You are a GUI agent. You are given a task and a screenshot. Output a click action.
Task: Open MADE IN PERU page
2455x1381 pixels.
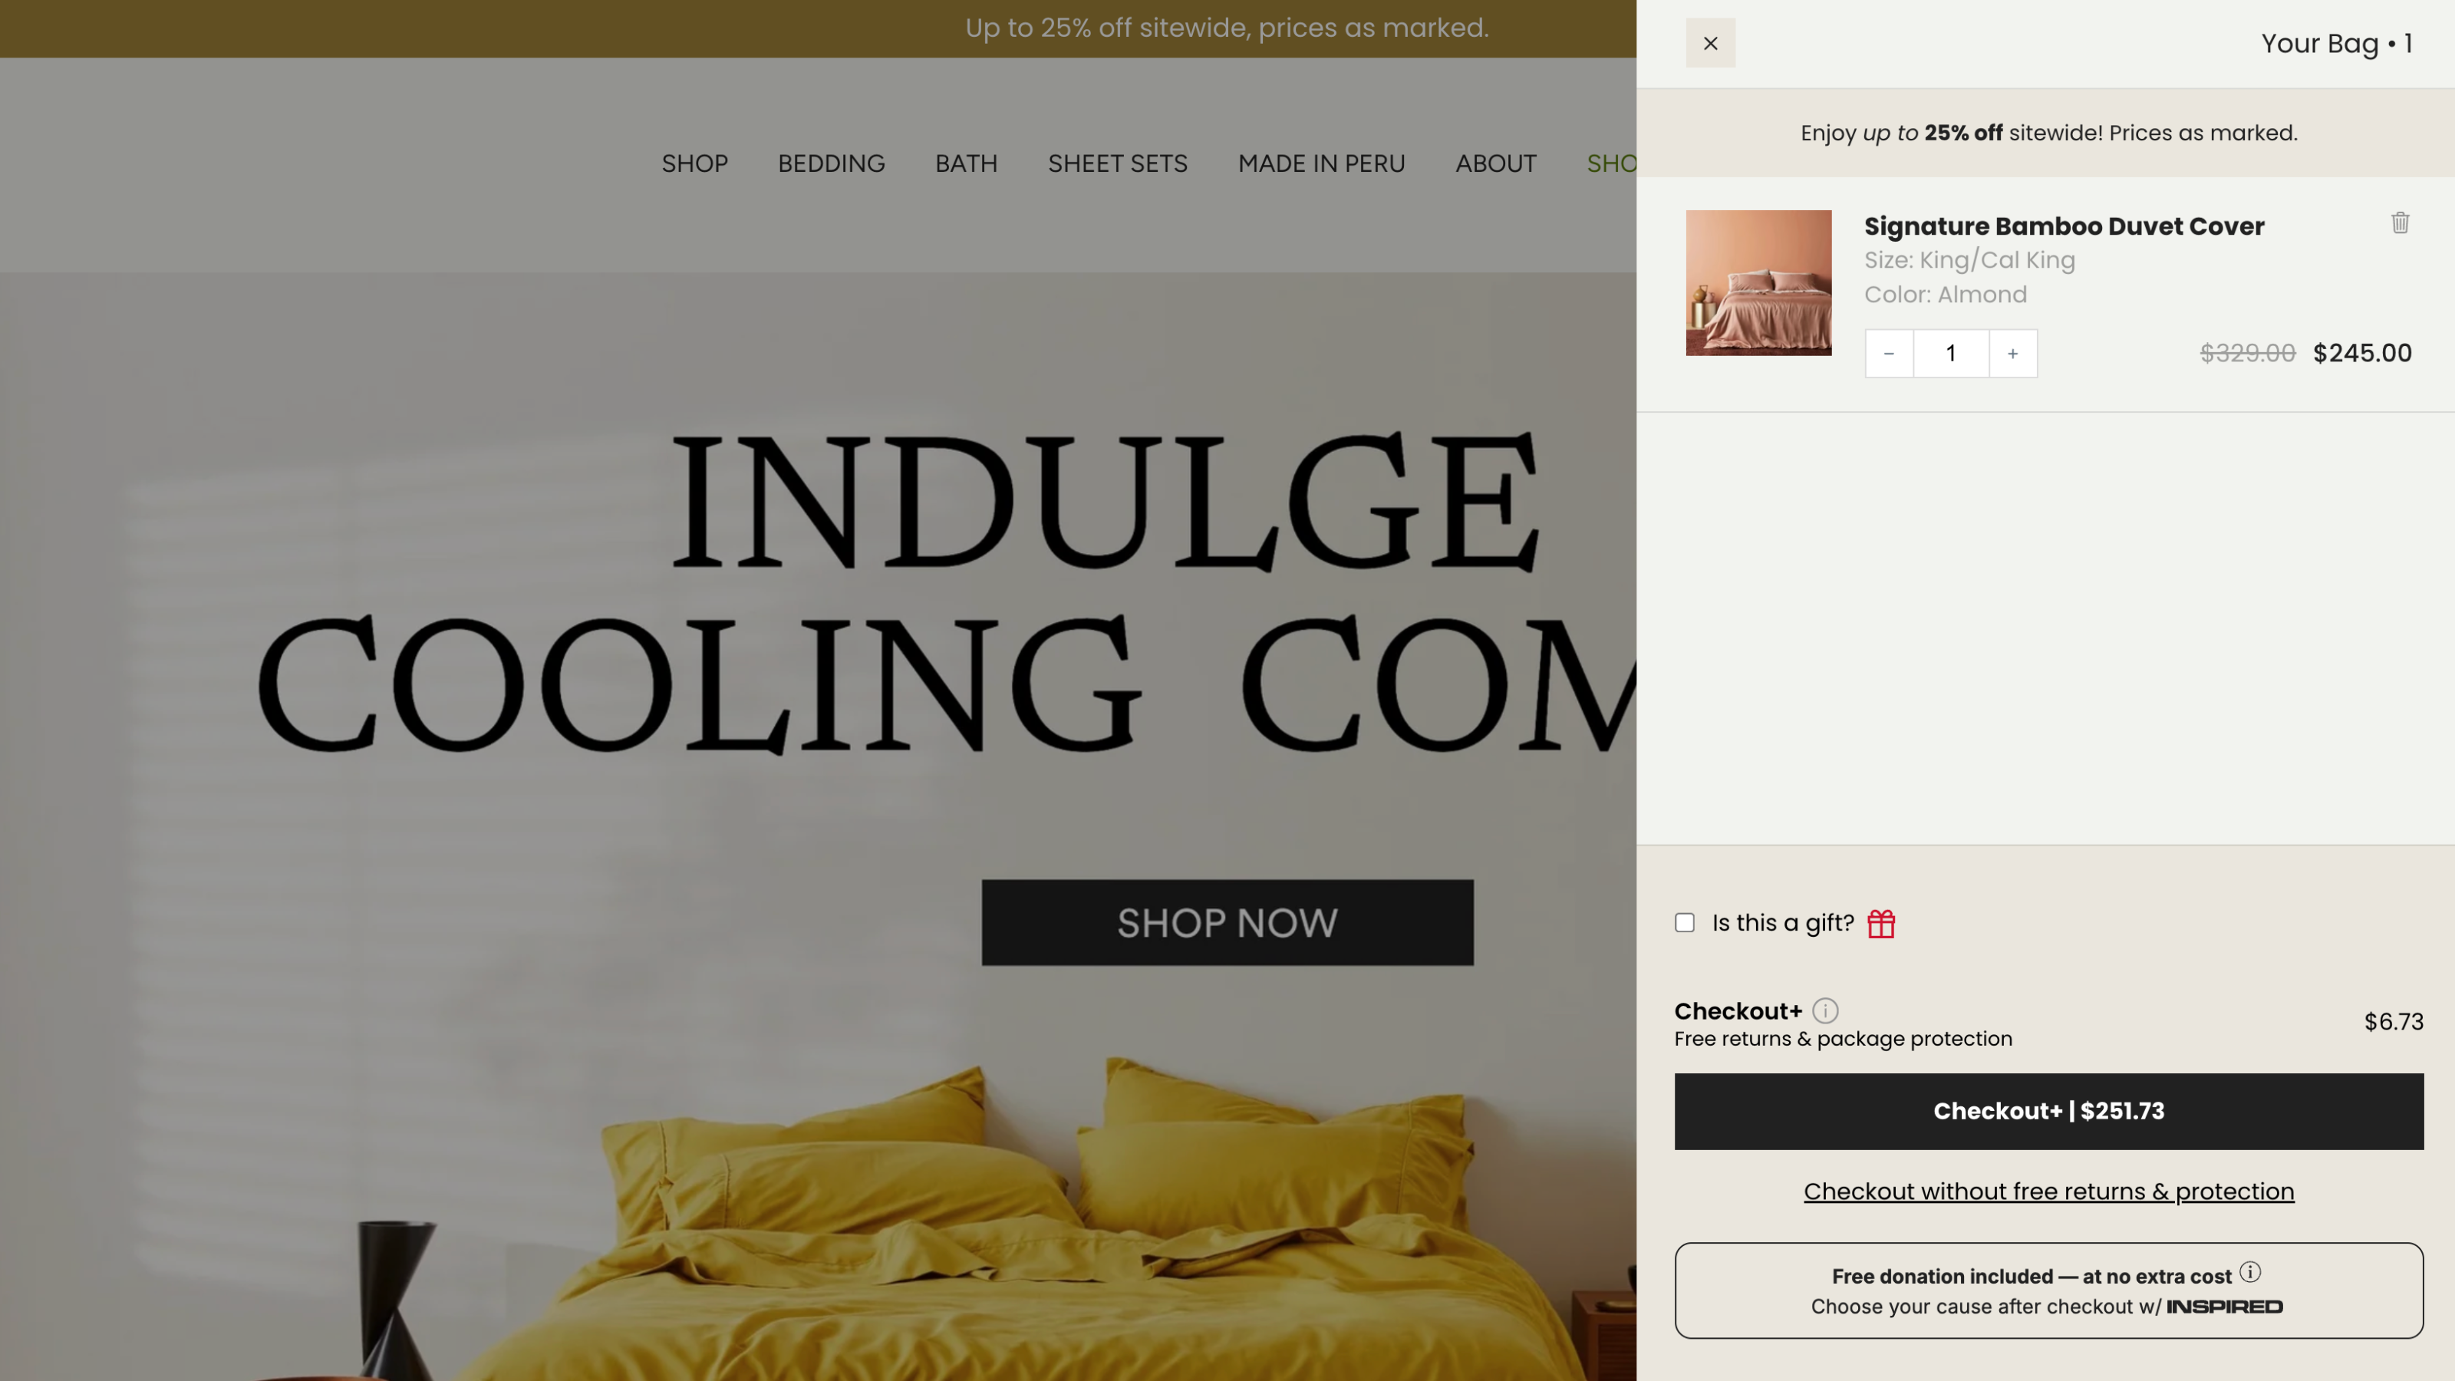[x=1321, y=164]
